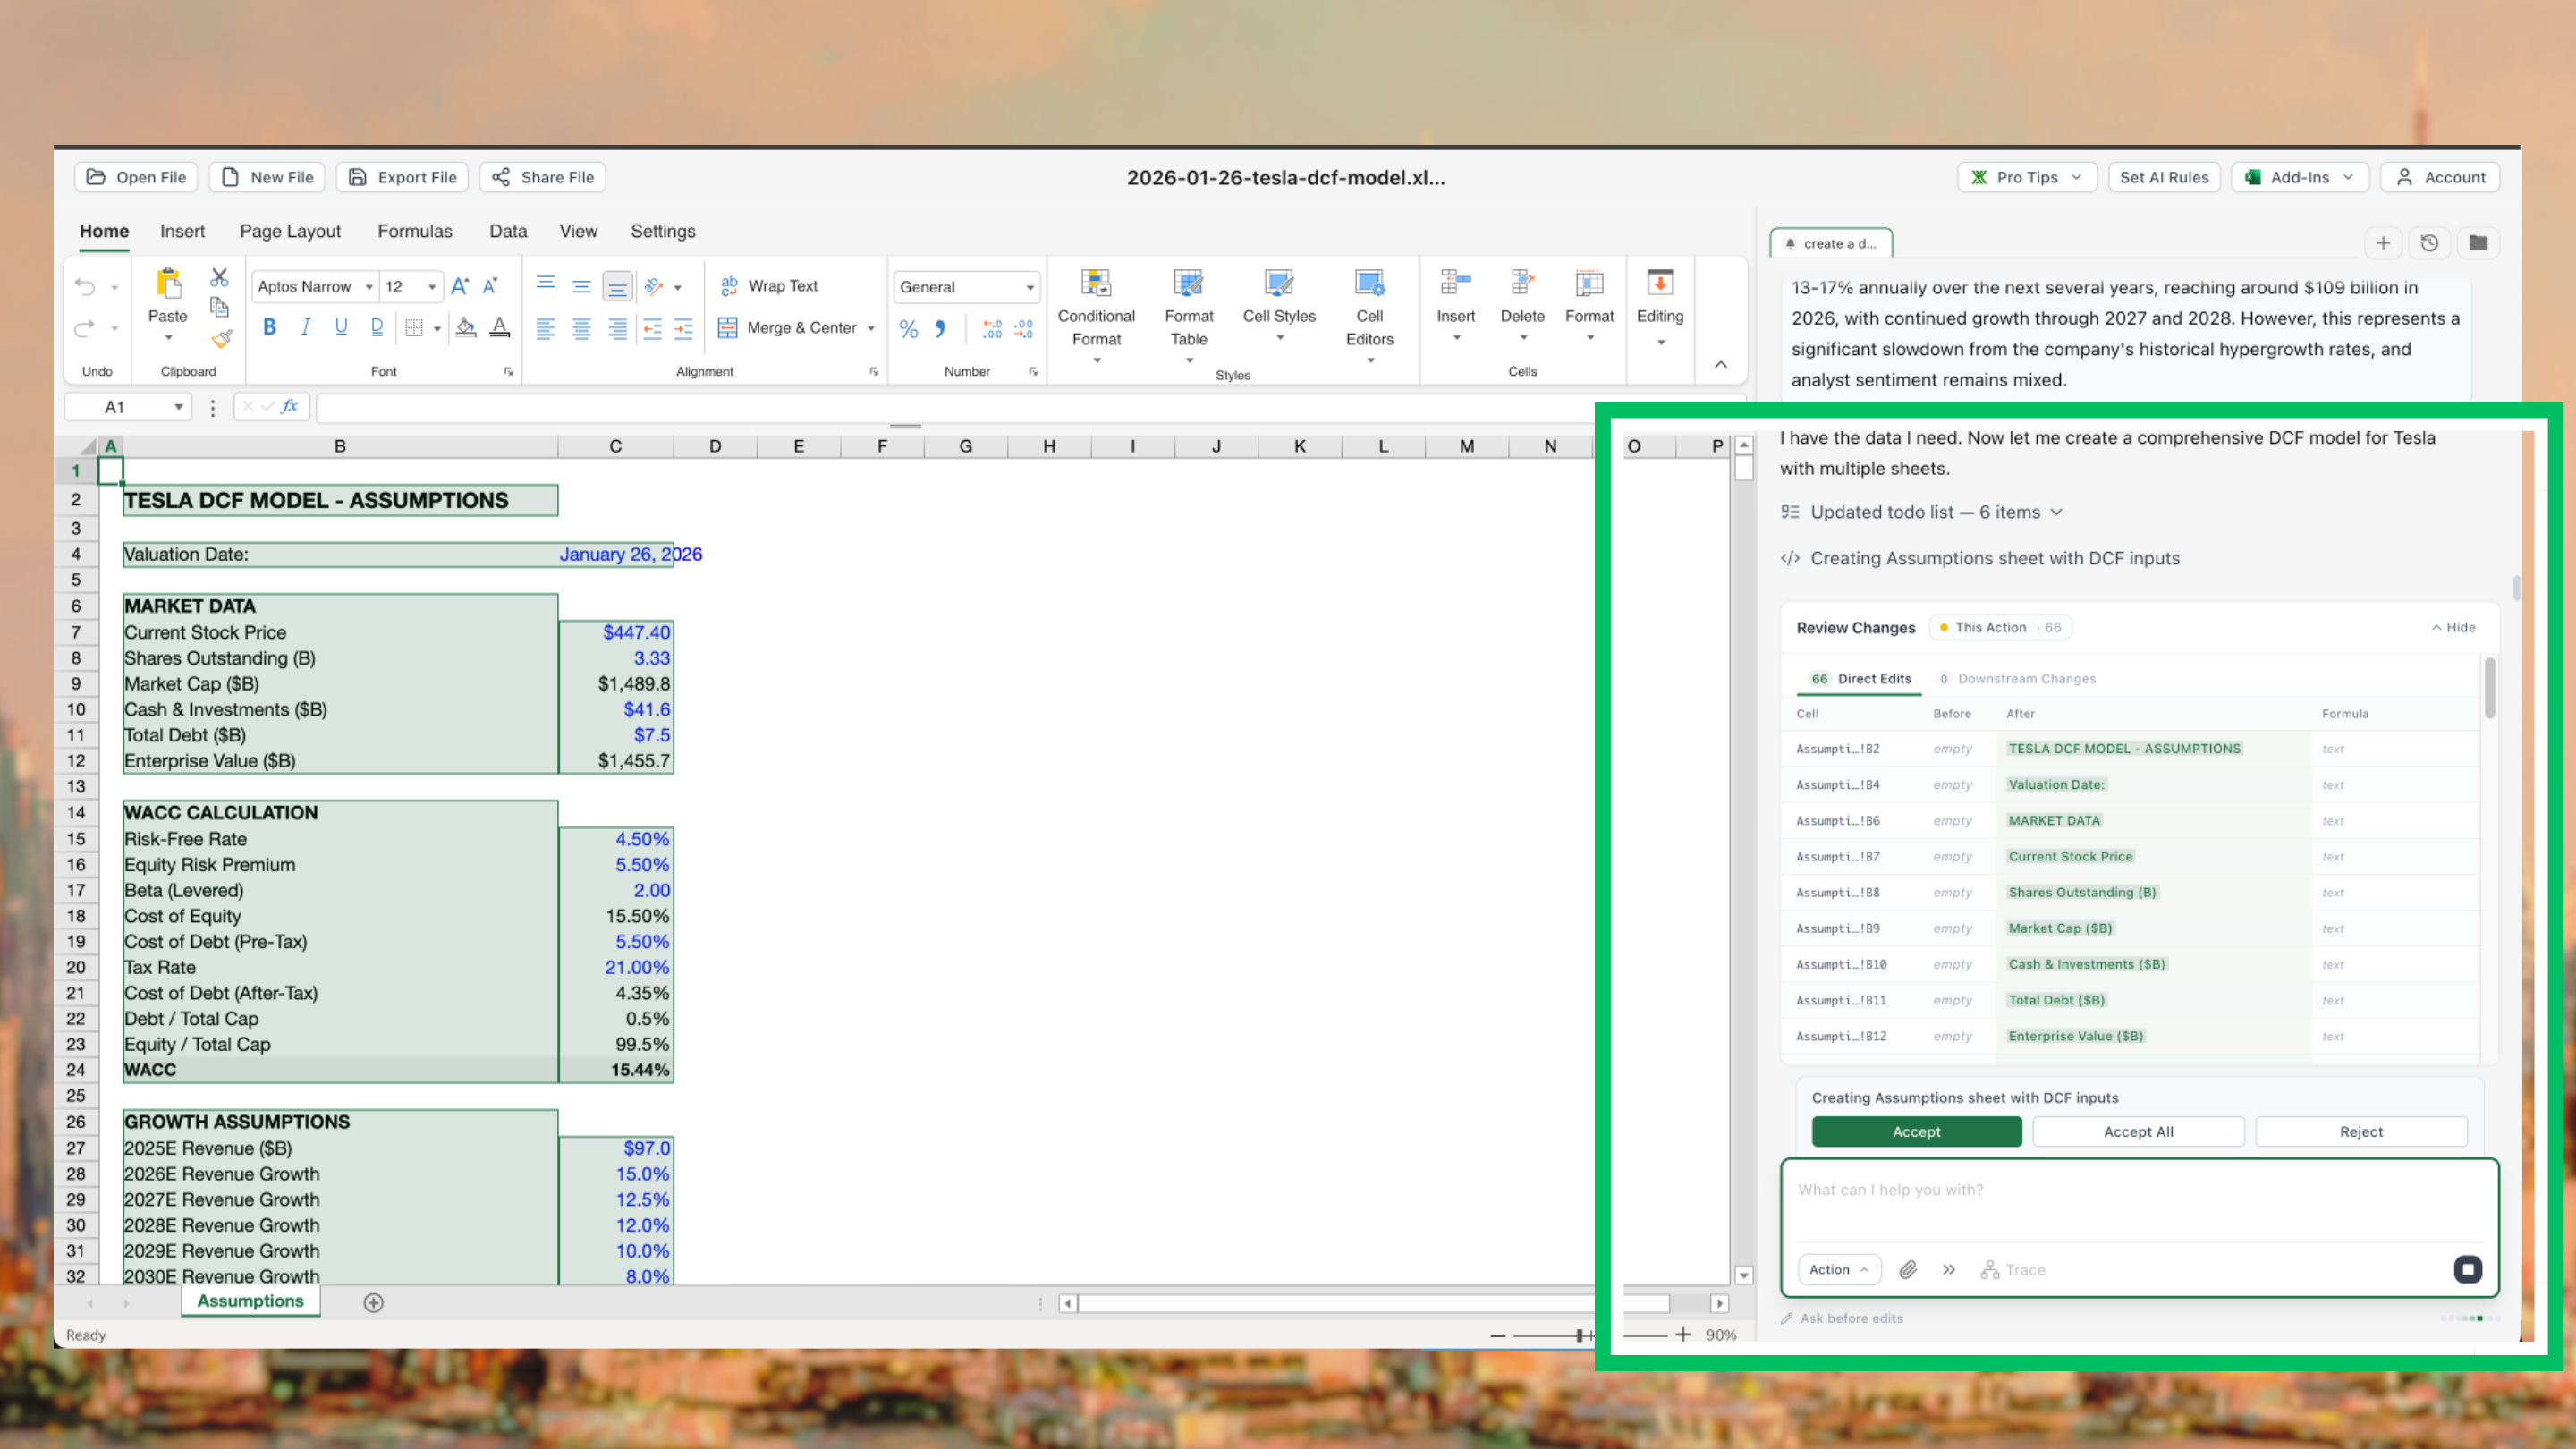Image resolution: width=2576 pixels, height=1449 pixels.
Task: Switch to the Insert ribbon tab
Action: (182, 231)
